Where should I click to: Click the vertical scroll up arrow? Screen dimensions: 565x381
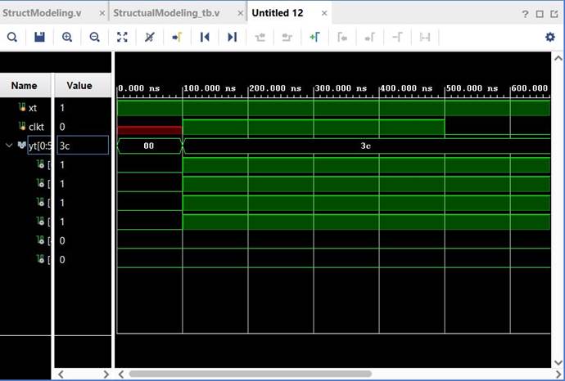click(x=558, y=57)
